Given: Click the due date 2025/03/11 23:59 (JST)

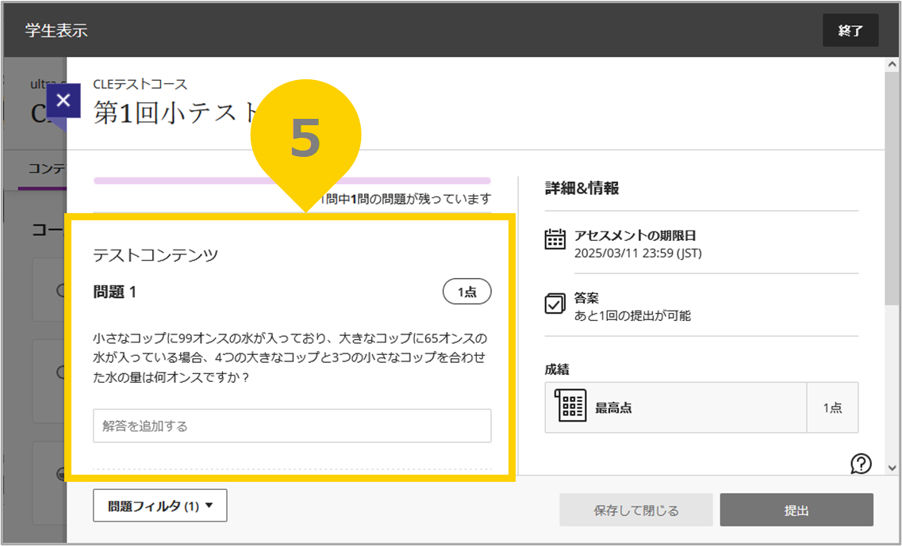Looking at the screenshot, I should (638, 253).
